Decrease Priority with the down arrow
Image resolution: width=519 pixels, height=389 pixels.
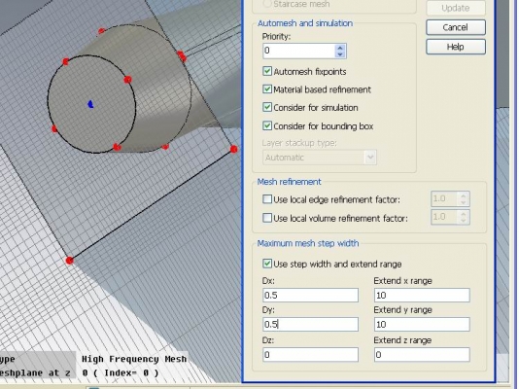340,54
